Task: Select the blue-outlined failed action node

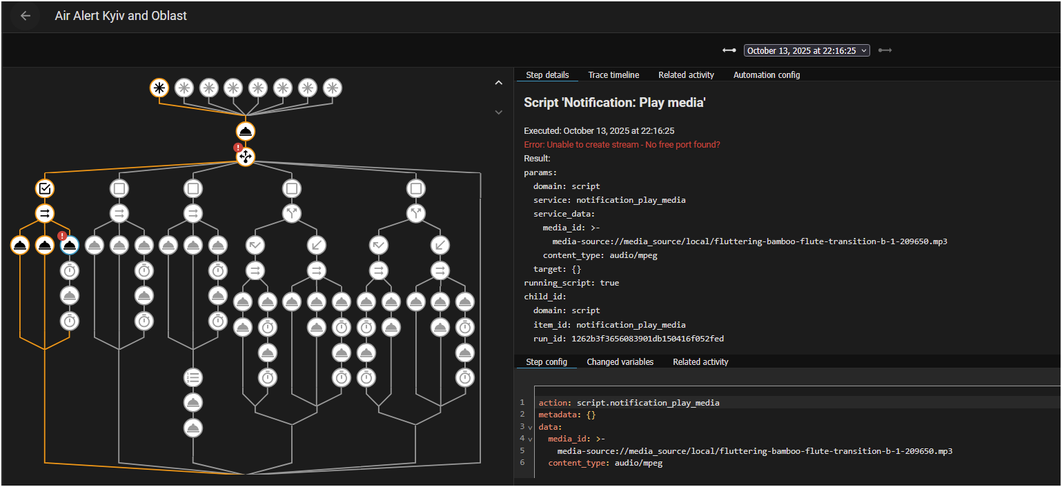Action: 69,244
